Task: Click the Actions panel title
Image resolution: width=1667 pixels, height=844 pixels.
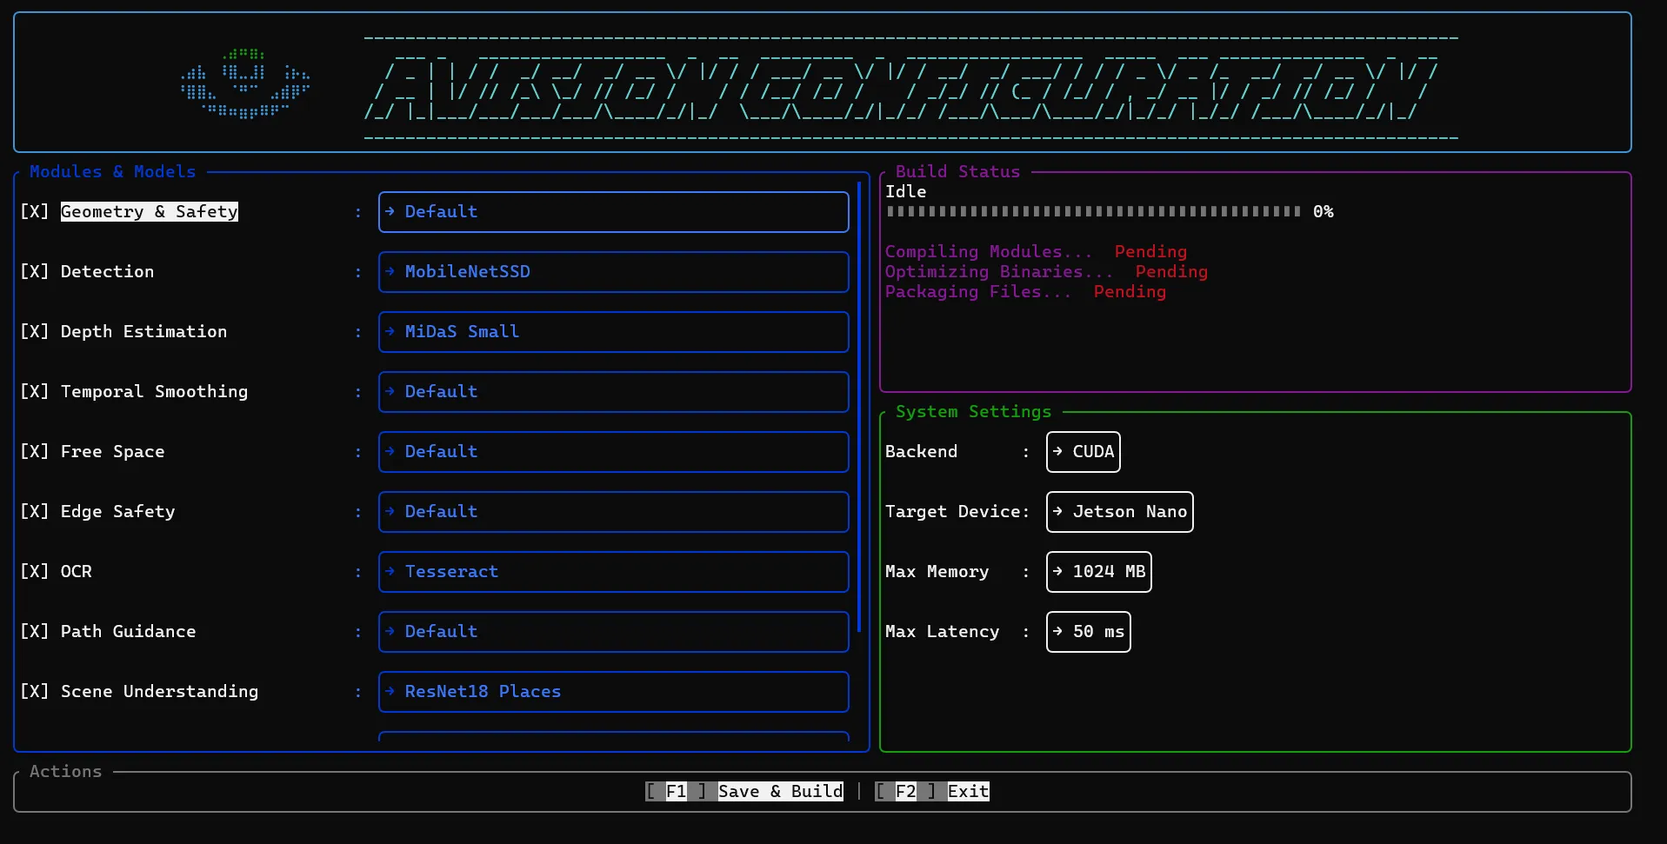Action: 66,772
